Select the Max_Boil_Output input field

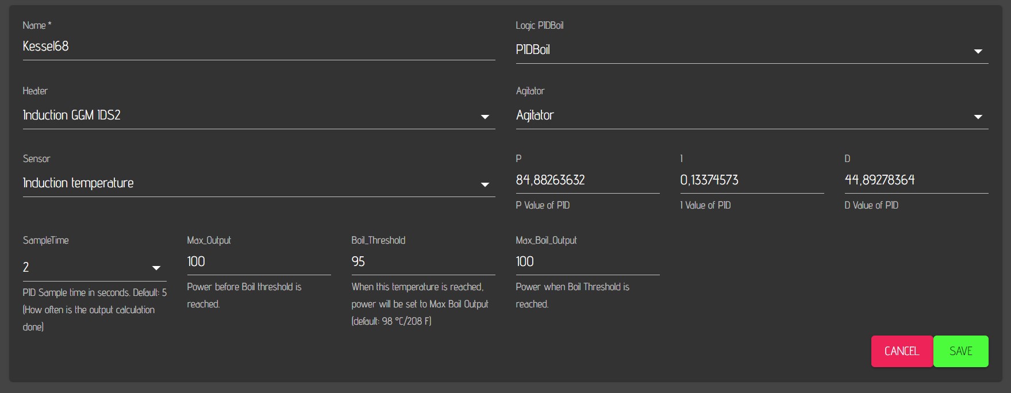tap(587, 262)
